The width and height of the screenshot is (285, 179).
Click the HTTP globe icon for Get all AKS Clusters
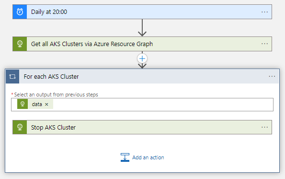pyautogui.click(x=20, y=44)
